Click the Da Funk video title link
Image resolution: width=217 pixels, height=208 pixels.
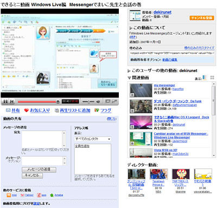[177, 101]
